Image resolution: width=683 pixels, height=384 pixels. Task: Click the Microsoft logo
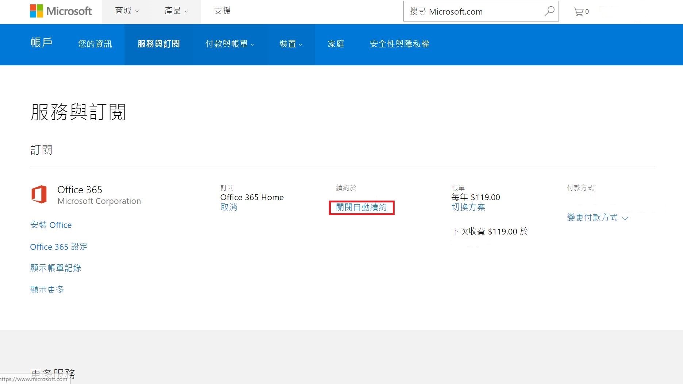pyautogui.click(x=61, y=11)
